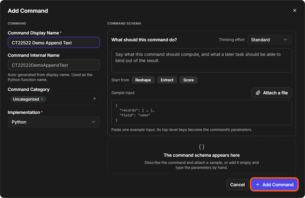Click the 'Command Category' label

pyautogui.click(x=29, y=89)
